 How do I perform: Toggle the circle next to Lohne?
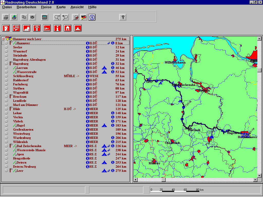[6, 113]
